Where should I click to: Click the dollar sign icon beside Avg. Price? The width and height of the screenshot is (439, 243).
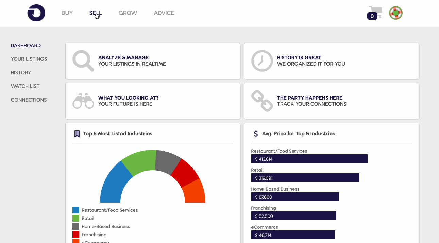[256, 134]
